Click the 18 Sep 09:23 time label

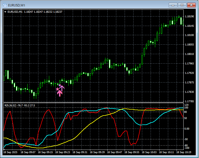coord(62,152)
